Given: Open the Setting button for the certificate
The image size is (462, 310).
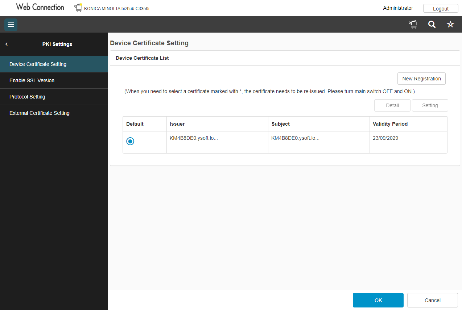Looking at the screenshot, I should (x=430, y=105).
